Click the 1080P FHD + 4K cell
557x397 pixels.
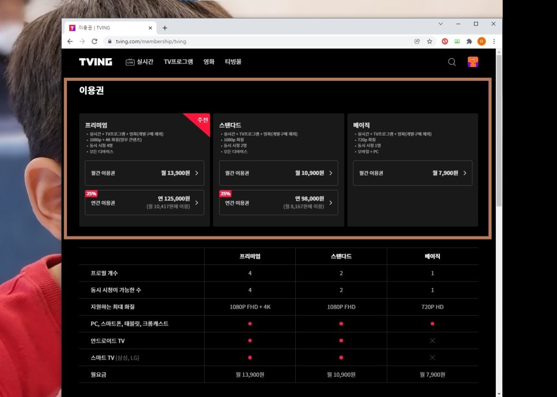click(x=250, y=307)
